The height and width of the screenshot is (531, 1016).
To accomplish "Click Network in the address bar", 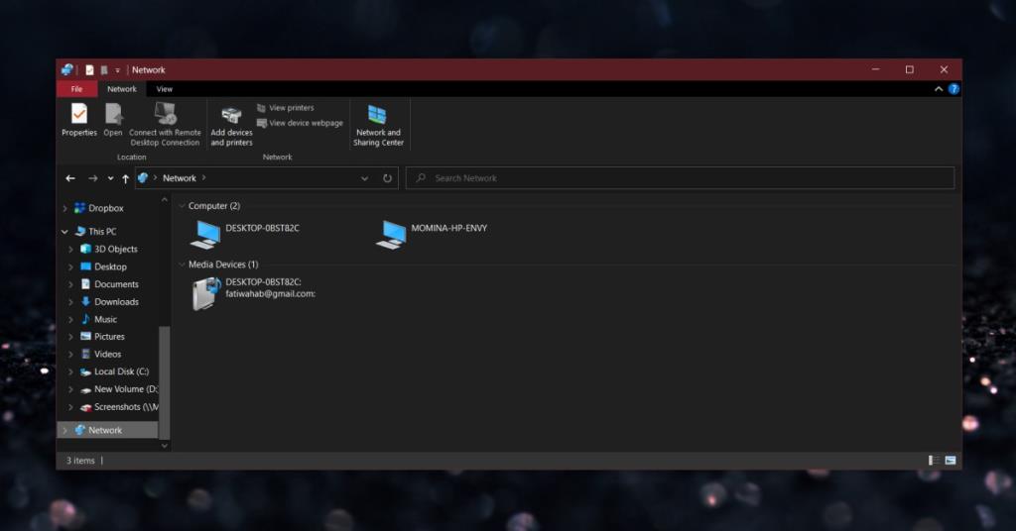I will 180,178.
